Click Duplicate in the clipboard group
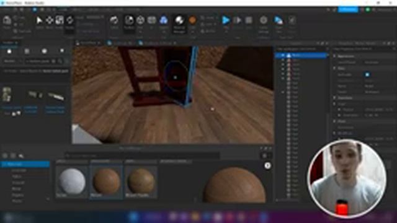 tap(22, 31)
